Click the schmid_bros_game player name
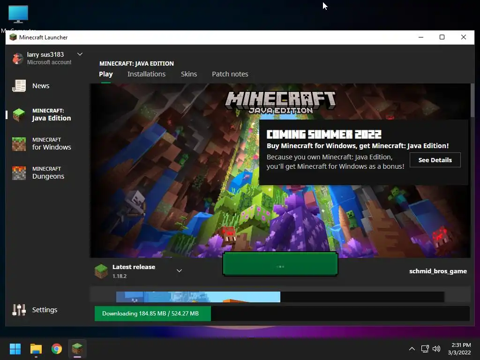 click(x=438, y=271)
